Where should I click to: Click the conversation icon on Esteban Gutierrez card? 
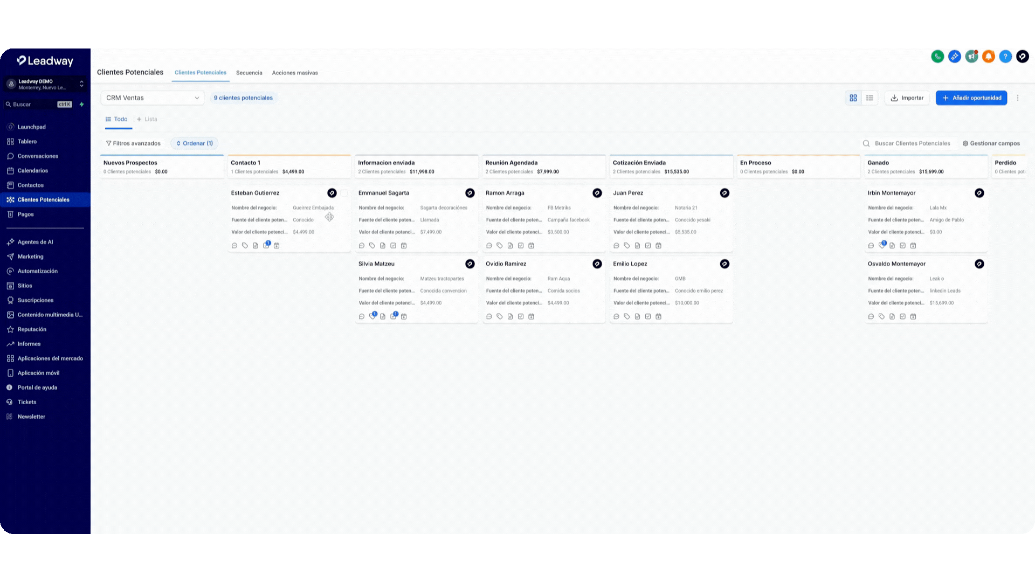click(x=234, y=246)
